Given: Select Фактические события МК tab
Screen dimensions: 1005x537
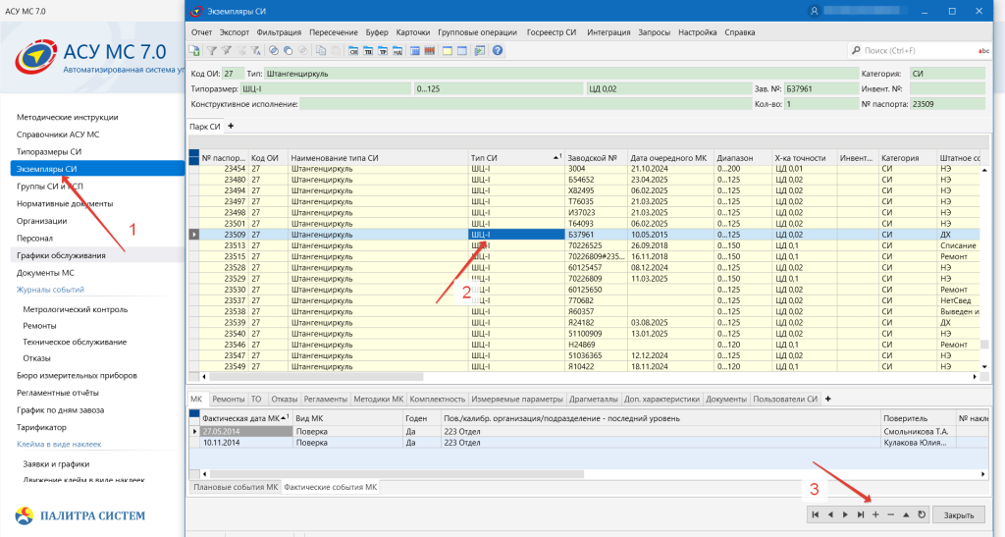Looking at the screenshot, I should click(331, 487).
